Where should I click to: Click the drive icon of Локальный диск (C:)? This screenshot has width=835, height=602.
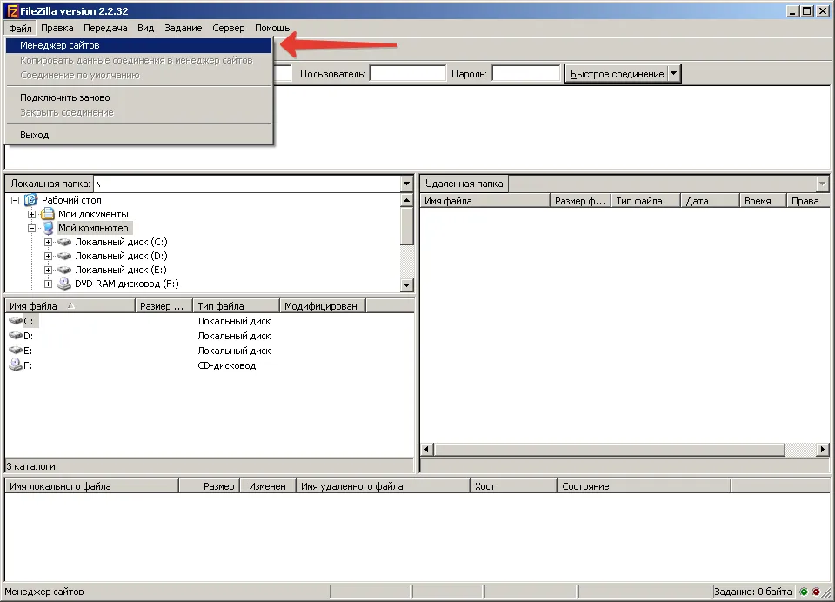click(x=64, y=242)
